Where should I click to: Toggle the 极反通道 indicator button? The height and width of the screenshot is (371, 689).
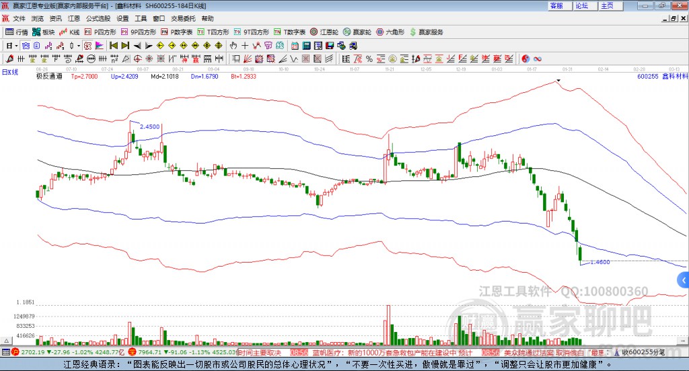tap(49, 77)
